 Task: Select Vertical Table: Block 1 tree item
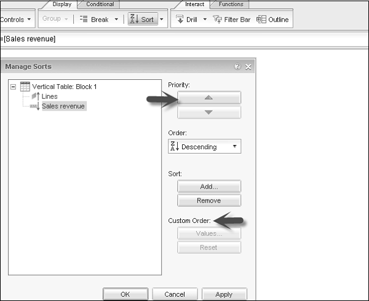64,87
